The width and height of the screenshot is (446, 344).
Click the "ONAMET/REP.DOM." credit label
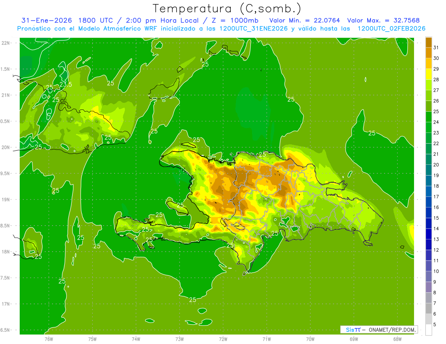point(392,330)
